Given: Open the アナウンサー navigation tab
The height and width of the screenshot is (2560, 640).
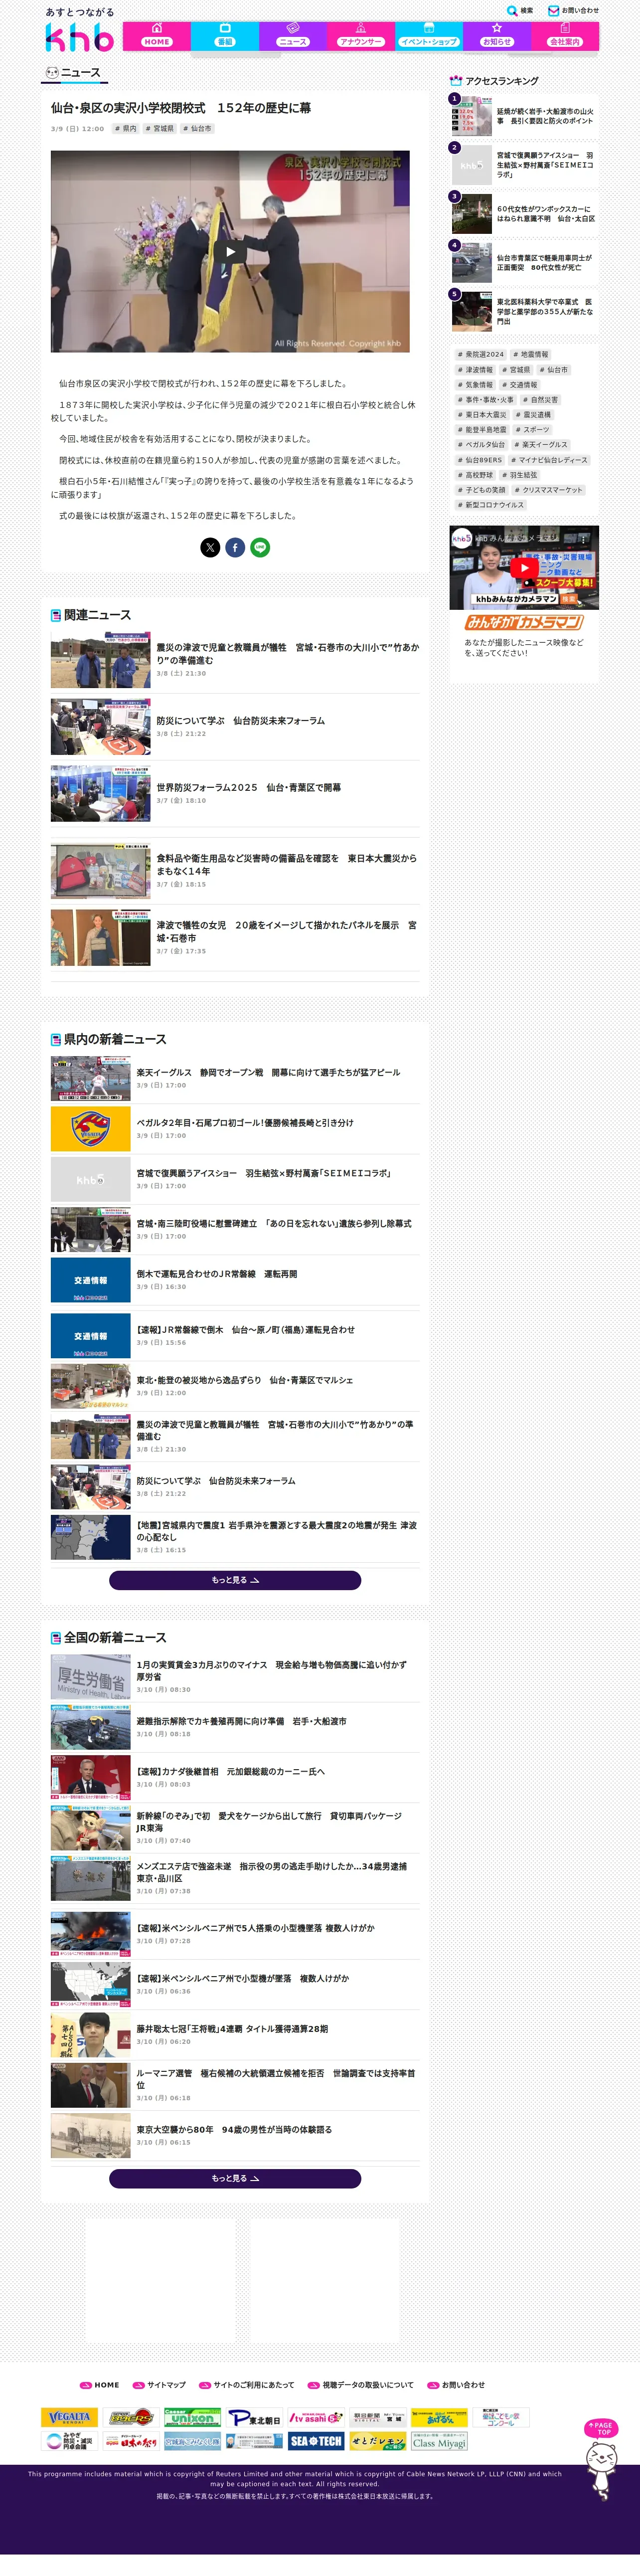Looking at the screenshot, I should [361, 36].
